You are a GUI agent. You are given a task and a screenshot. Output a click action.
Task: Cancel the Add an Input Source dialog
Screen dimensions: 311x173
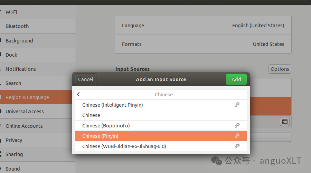point(86,79)
